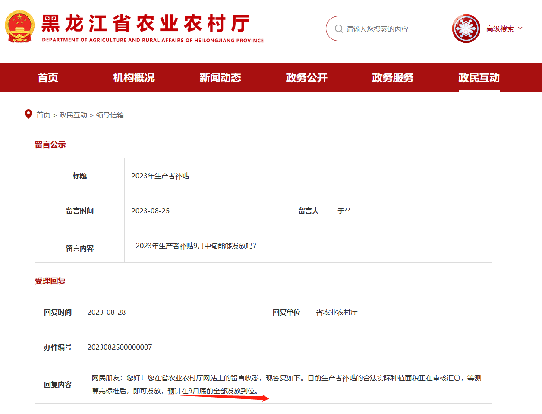This screenshot has height=414, width=542.
Task: Click the message text 2023年生产者补贴9月中旬能够发放吗?
Action: [x=196, y=246]
